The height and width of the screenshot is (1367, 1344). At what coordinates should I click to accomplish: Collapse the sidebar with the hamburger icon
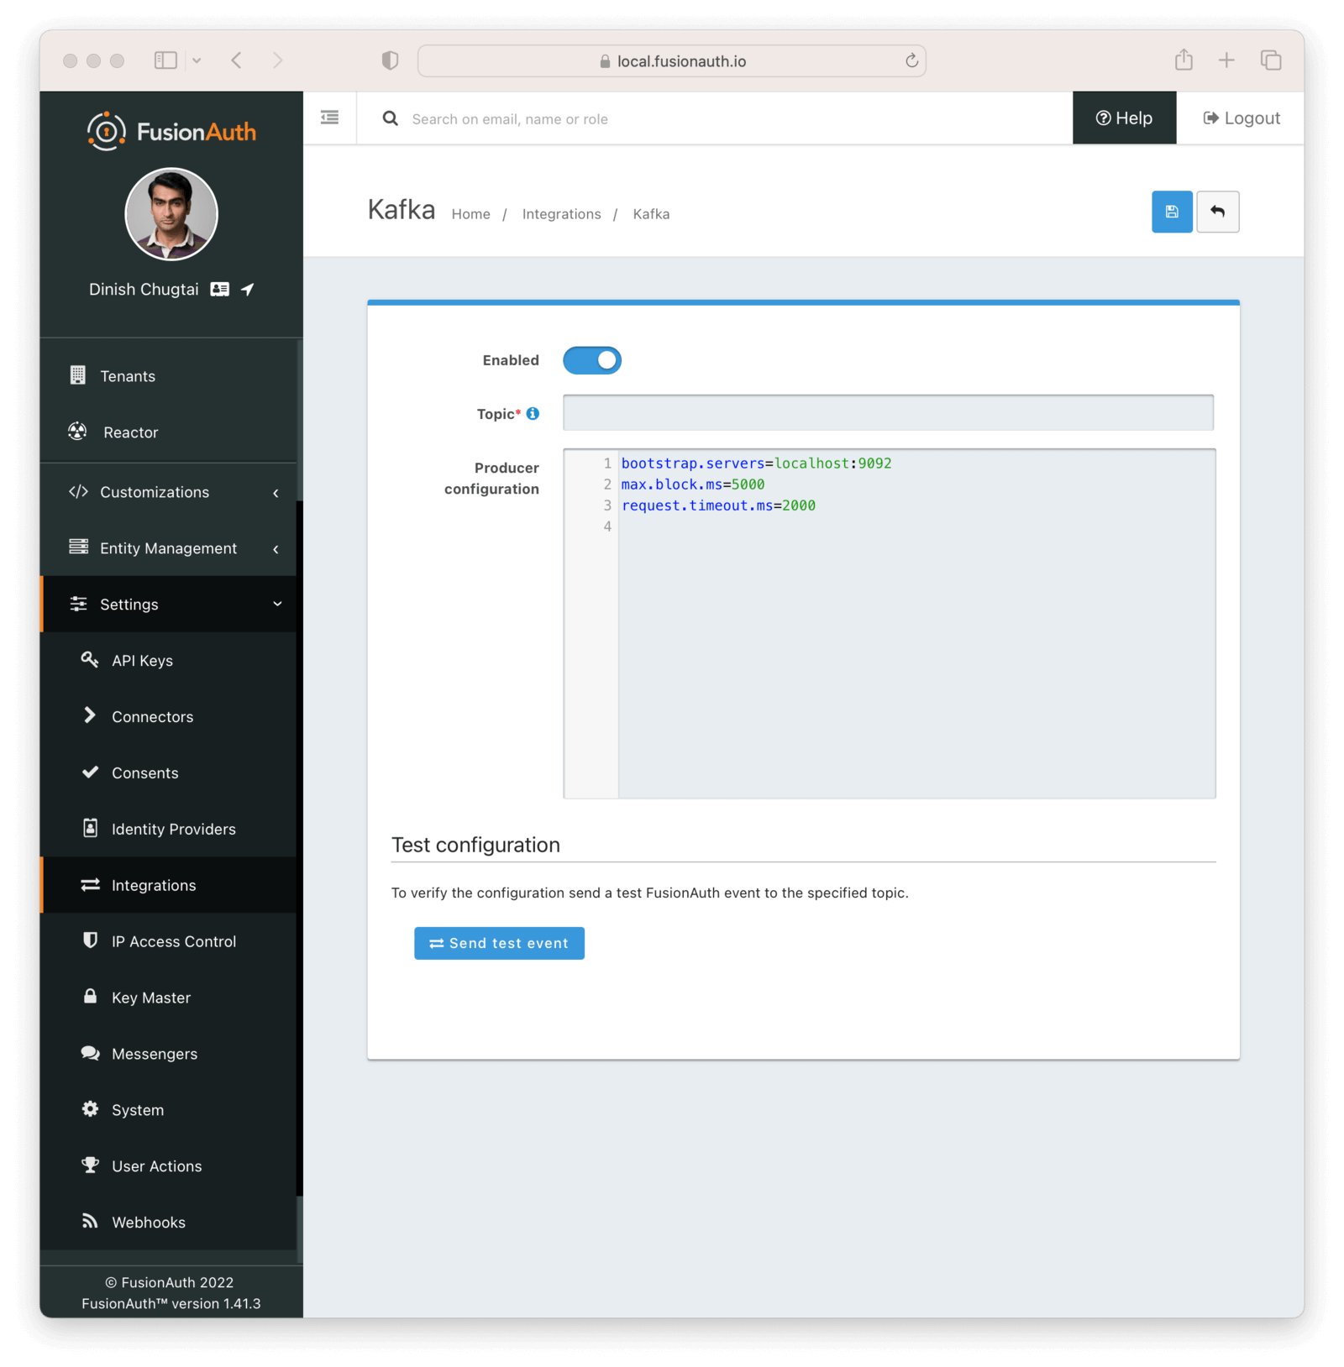point(330,118)
